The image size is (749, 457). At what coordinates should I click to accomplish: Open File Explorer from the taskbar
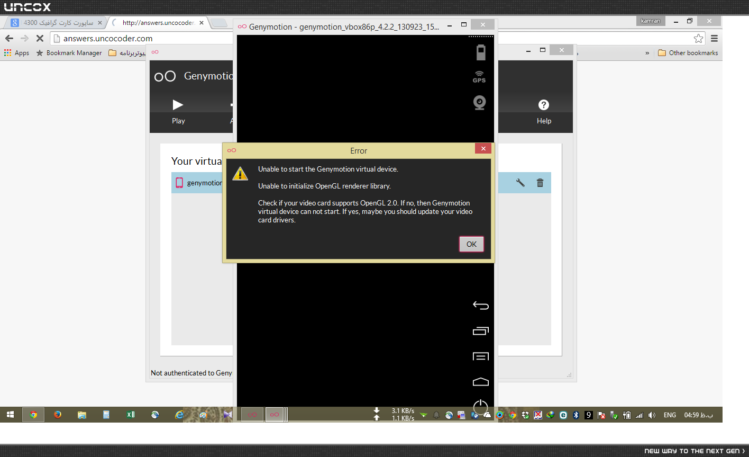coord(82,415)
